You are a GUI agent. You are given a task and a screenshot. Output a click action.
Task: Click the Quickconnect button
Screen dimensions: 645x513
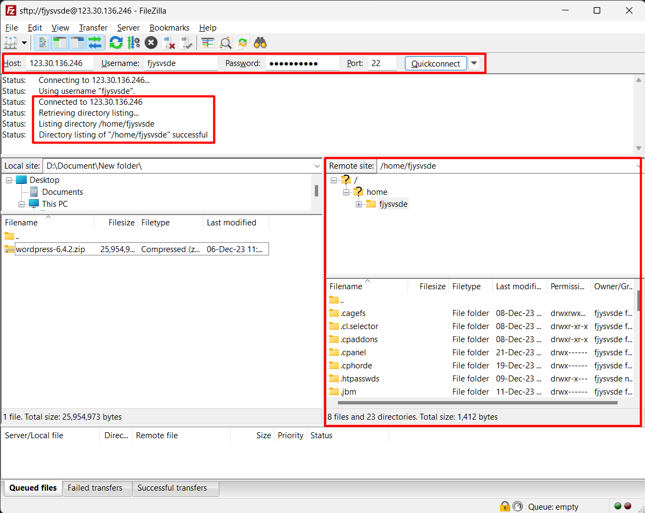pos(435,63)
